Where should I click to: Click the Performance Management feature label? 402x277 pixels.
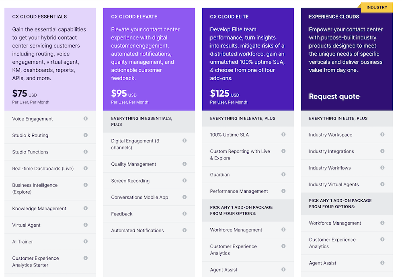239,191
